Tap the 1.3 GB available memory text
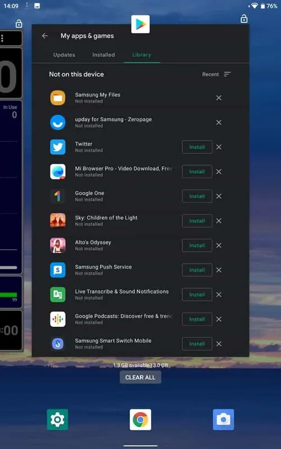The width and height of the screenshot is (281, 449). (140, 365)
